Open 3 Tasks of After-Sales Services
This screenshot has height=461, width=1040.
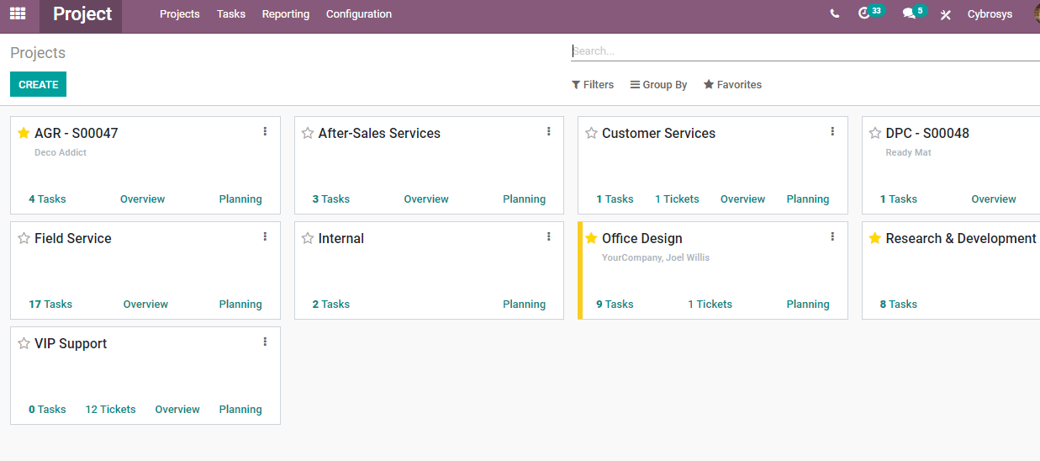coord(331,199)
